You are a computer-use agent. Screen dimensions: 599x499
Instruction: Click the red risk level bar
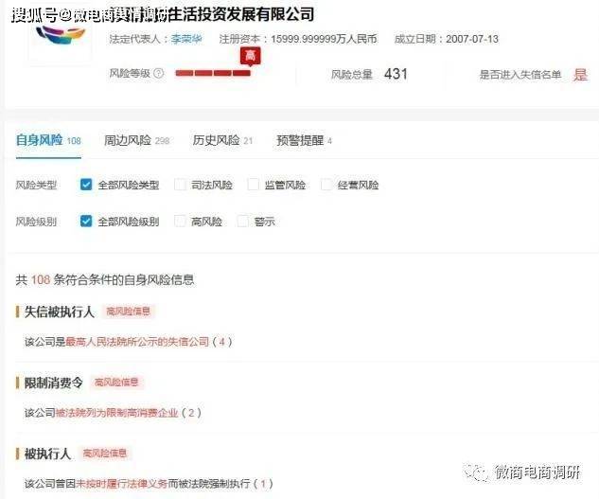(213, 73)
